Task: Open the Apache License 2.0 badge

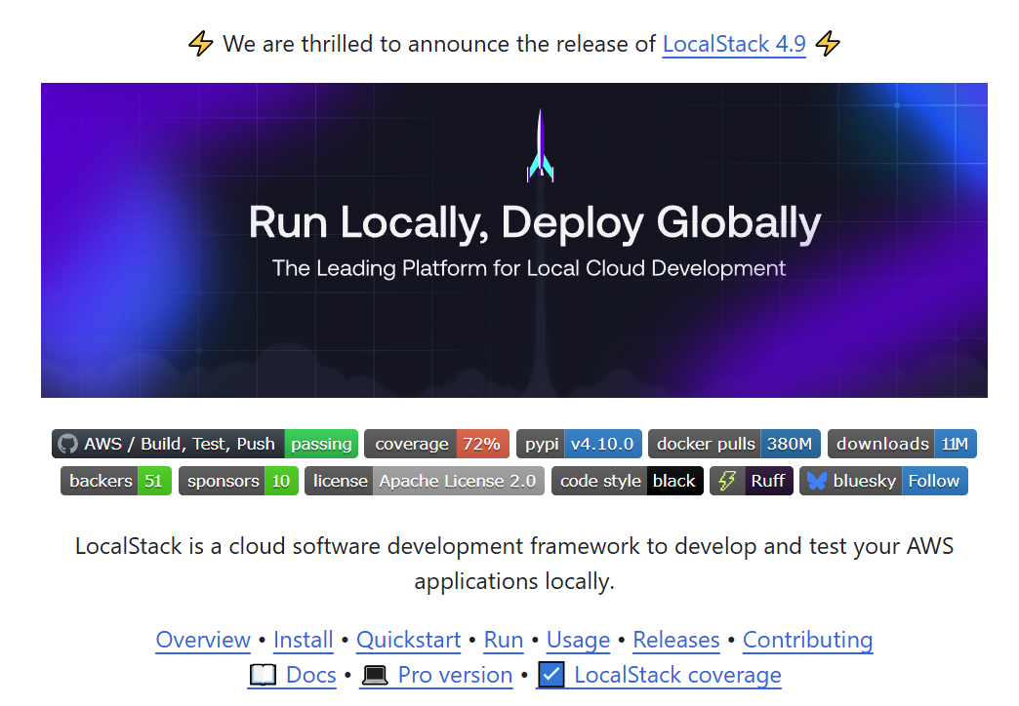Action: click(425, 481)
